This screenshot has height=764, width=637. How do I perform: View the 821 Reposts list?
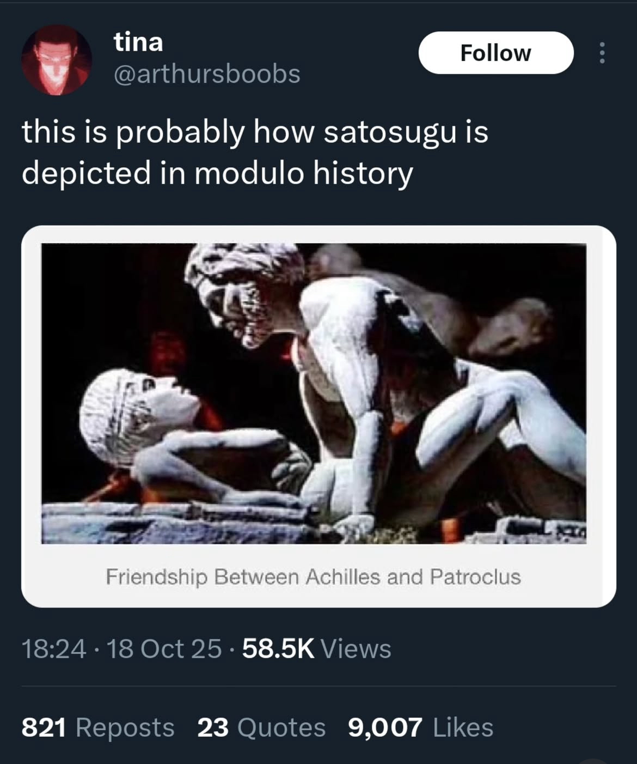coord(98,727)
